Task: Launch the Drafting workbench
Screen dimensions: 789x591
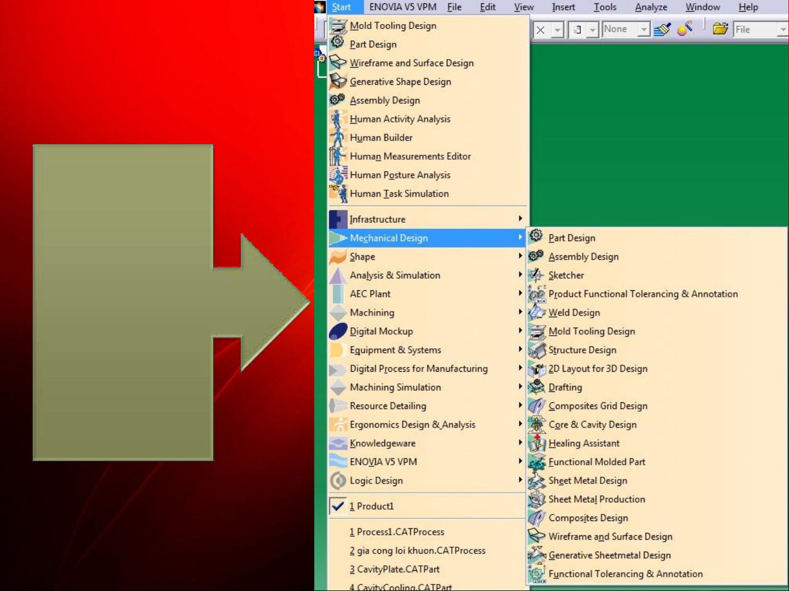Action: (x=657, y=387)
